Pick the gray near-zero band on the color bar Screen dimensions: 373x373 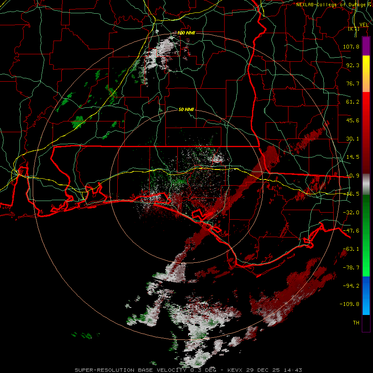coord(366,184)
